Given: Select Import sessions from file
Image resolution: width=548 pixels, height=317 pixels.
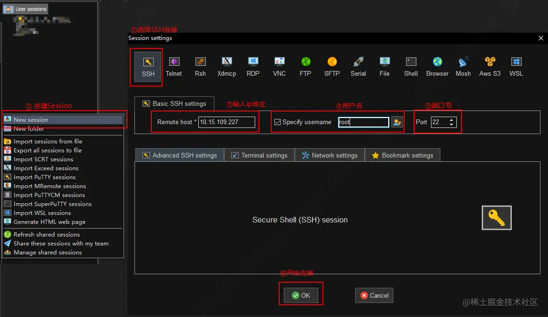Looking at the screenshot, I should tap(63, 142).
